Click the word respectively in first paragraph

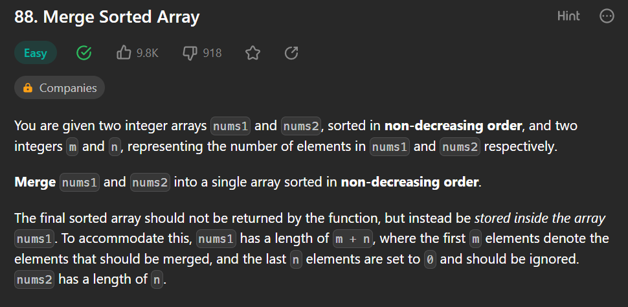pos(521,146)
